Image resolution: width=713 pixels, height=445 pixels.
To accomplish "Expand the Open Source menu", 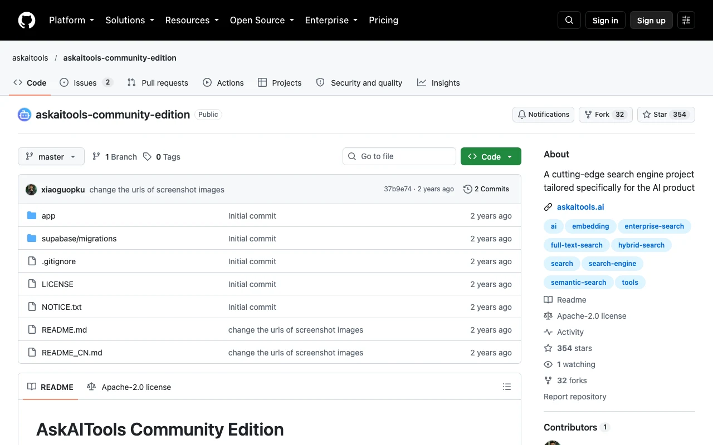I will tap(262, 20).
